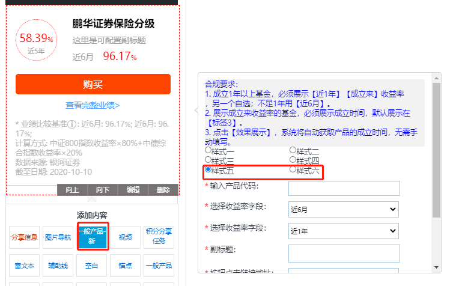Click the 编辑 button on the card
This screenshot has height=286, width=459.
pyautogui.click(x=133, y=190)
